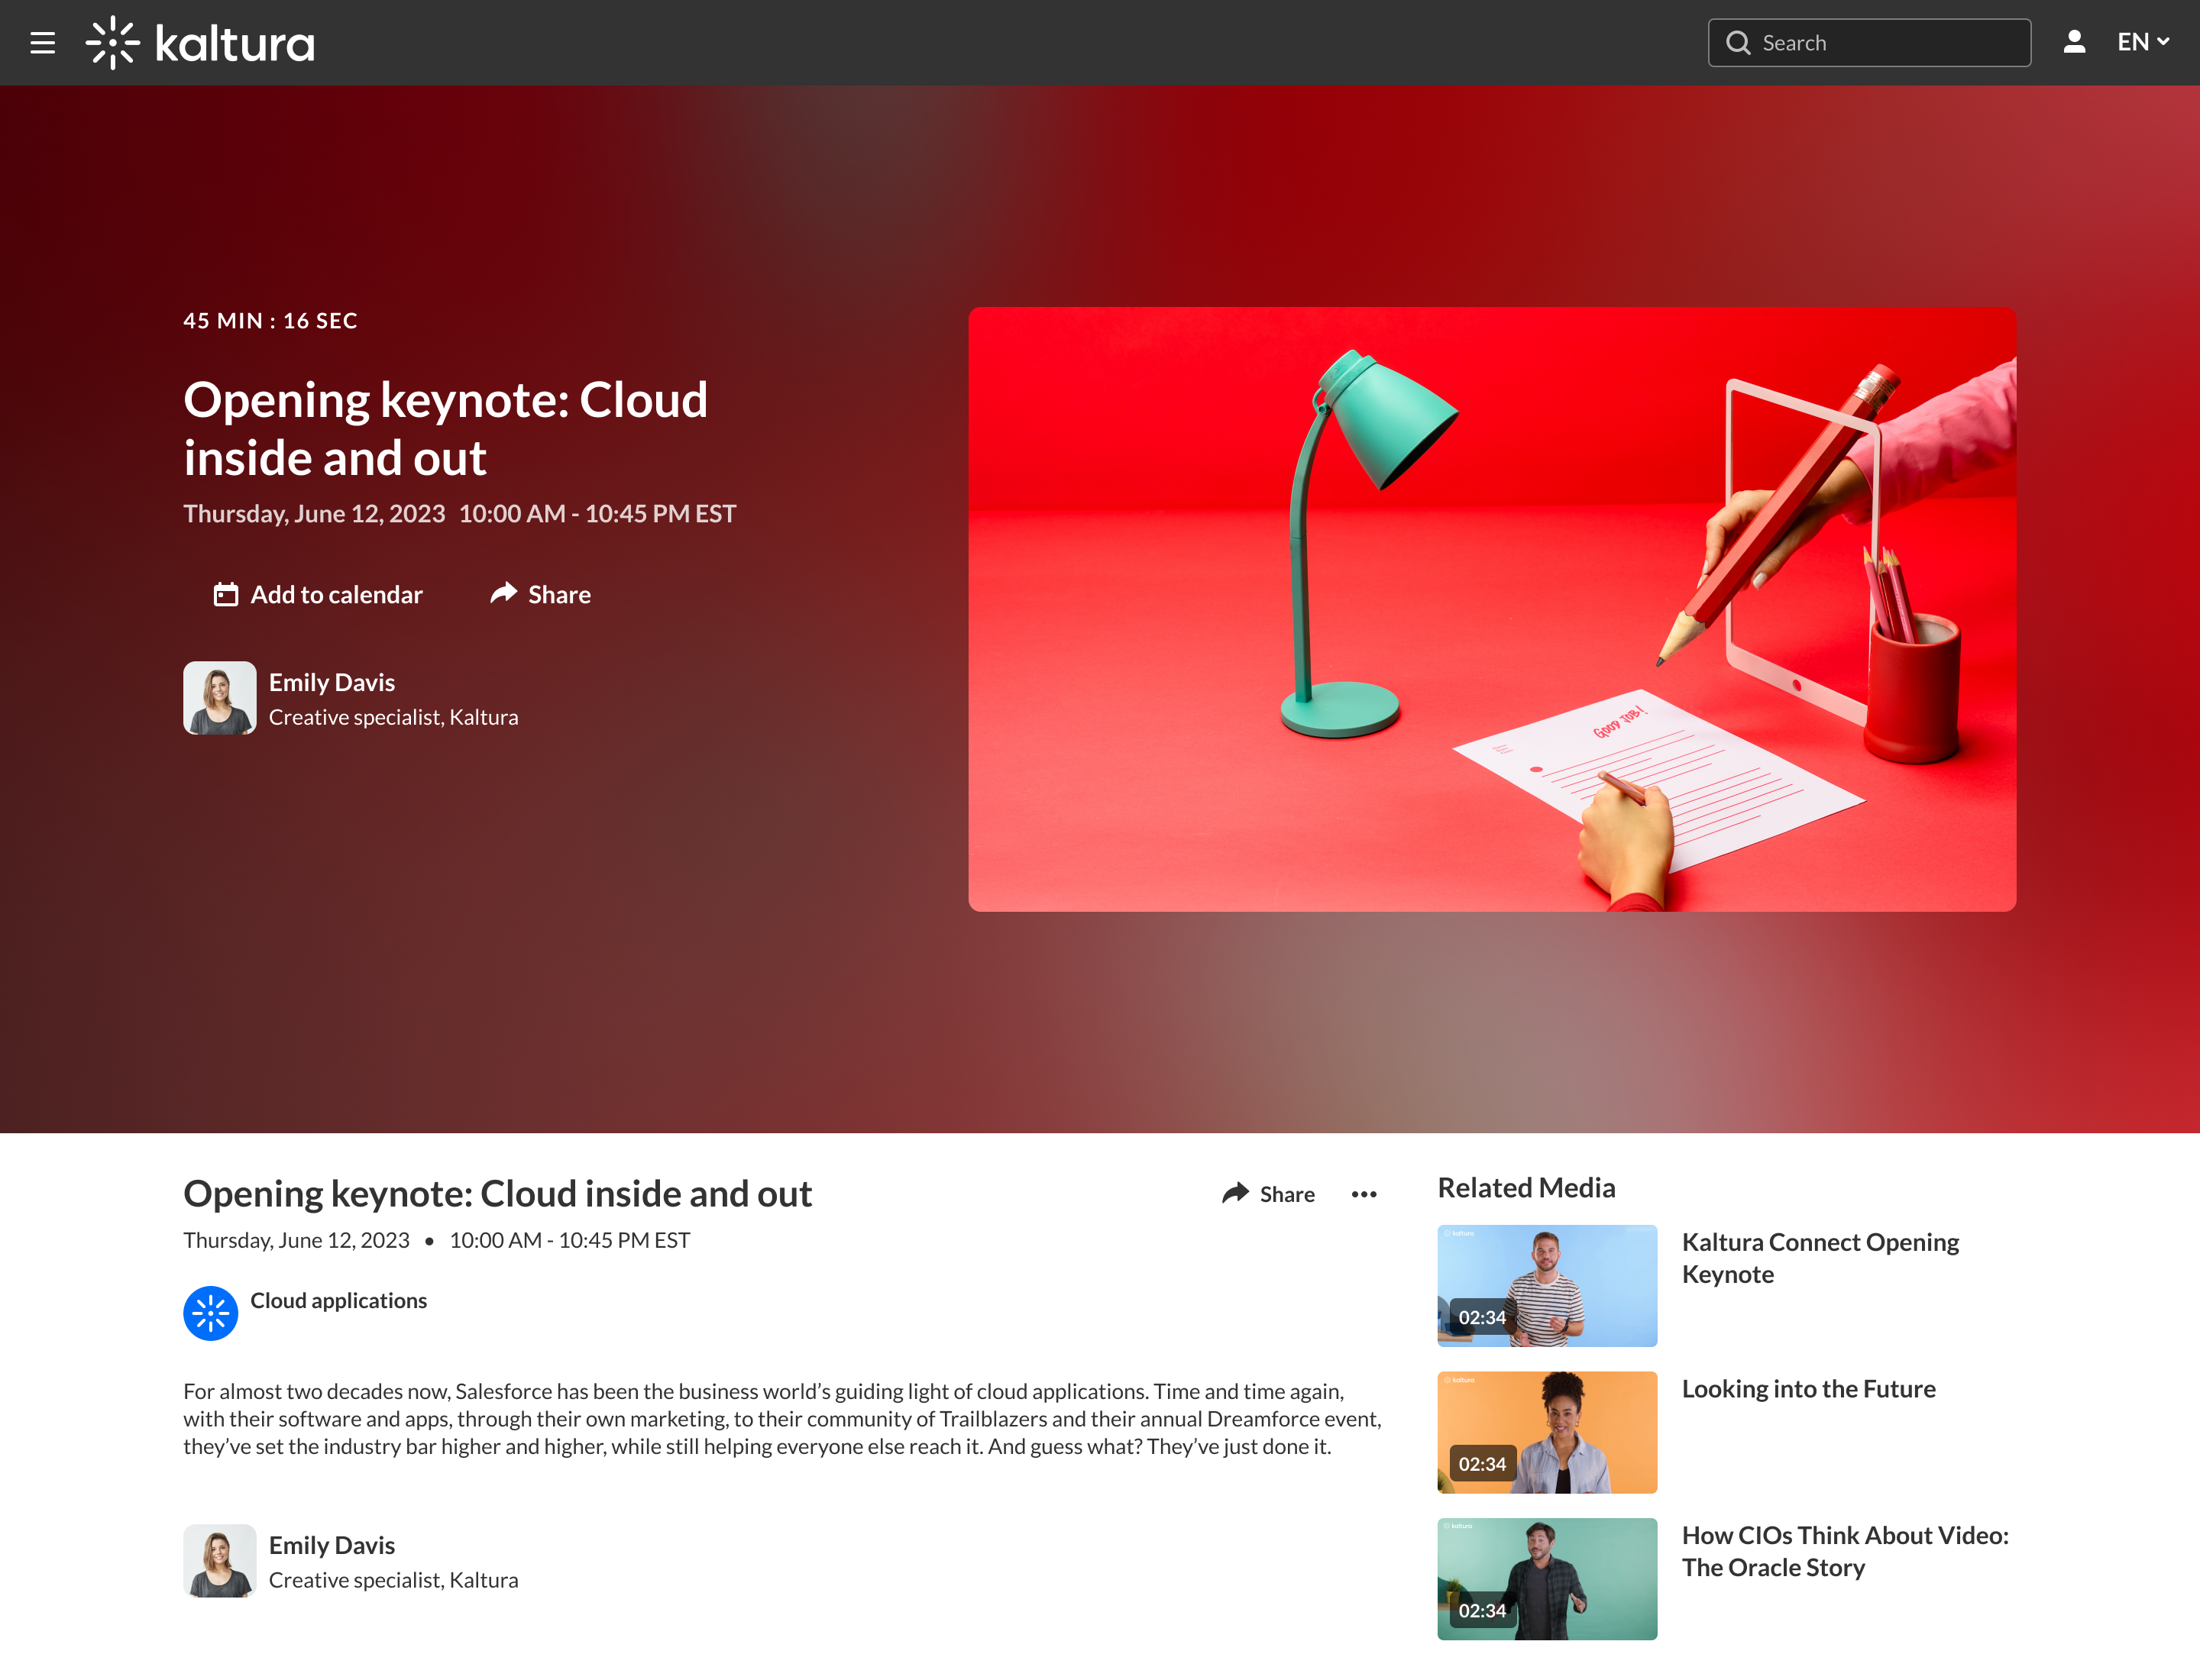Open the user profile icon
The width and height of the screenshot is (2200, 1680).
(2074, 42)
